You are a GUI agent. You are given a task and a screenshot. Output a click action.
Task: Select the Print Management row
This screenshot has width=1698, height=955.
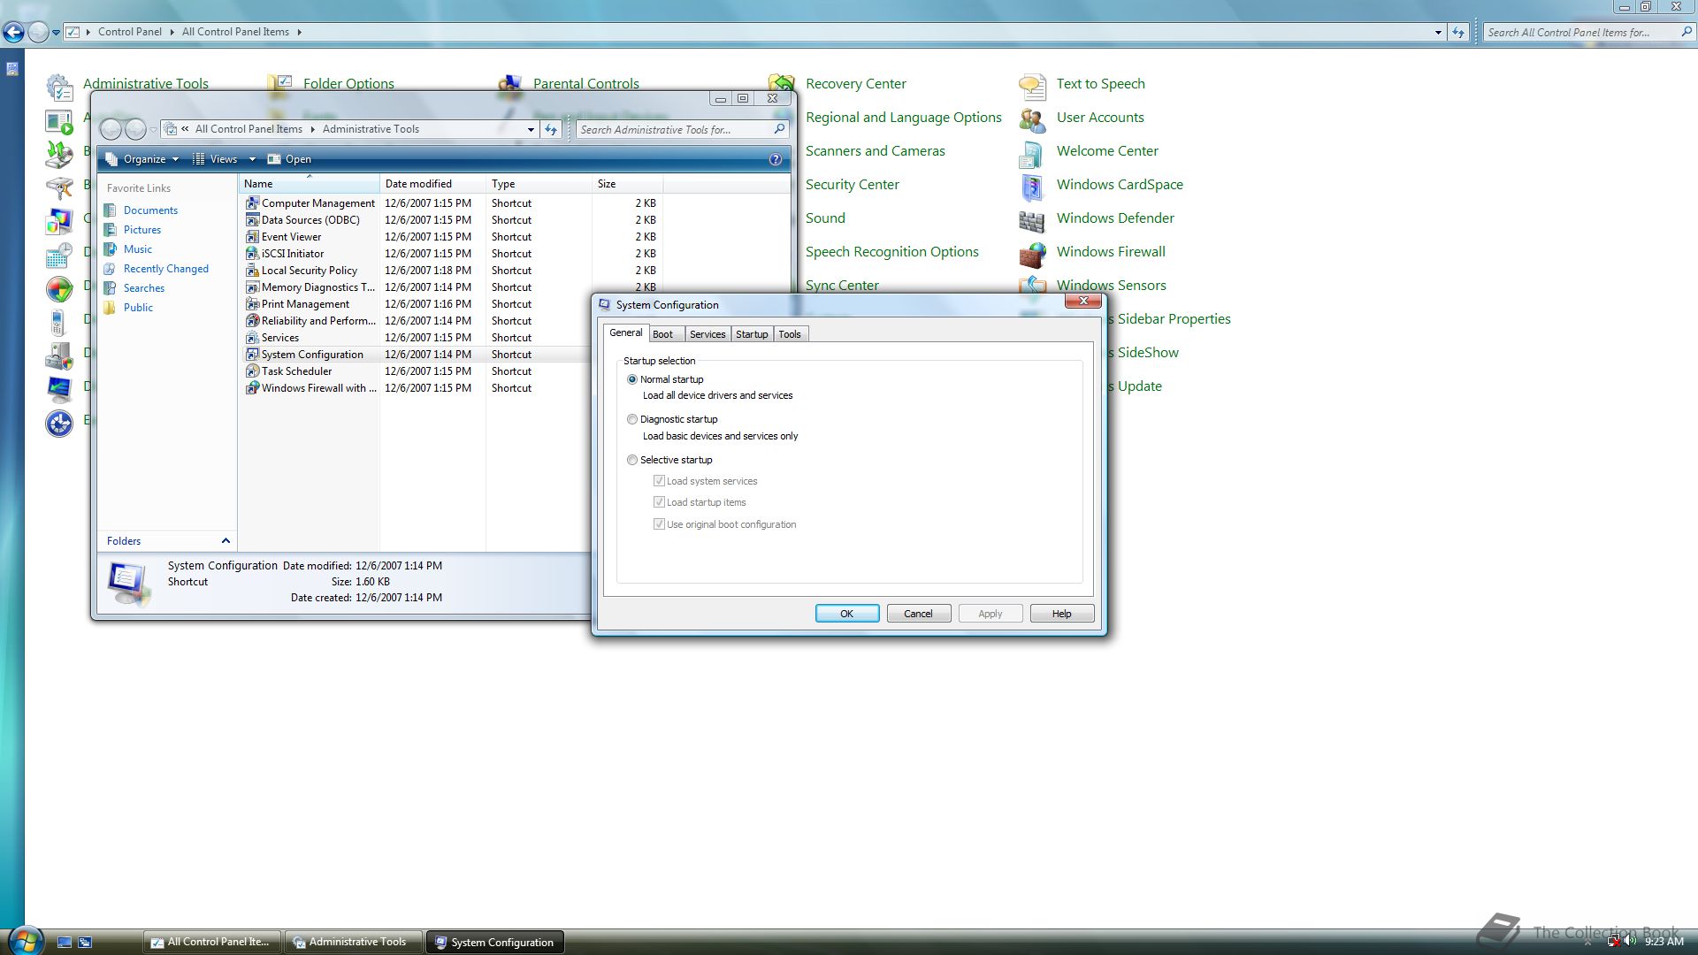click(417, 304)
